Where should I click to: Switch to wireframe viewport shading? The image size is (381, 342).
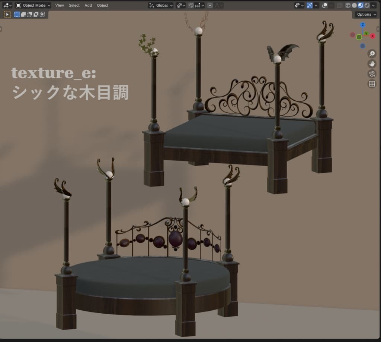point(348,6)
